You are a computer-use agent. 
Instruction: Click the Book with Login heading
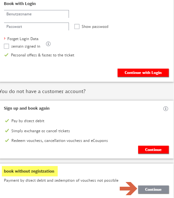tap(20, 4)
